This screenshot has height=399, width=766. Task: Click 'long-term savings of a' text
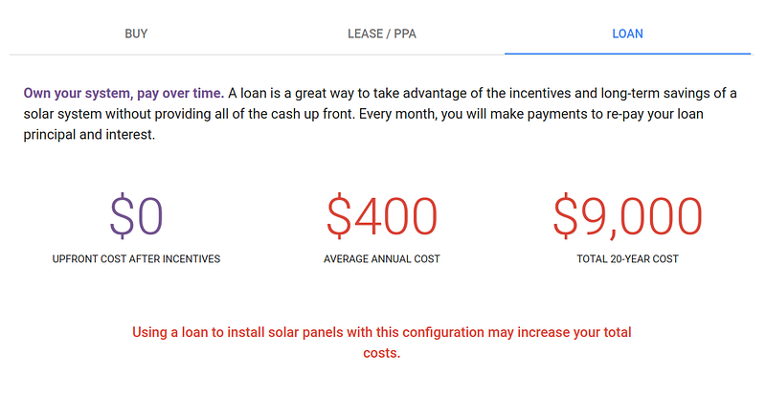click(665, 93)
